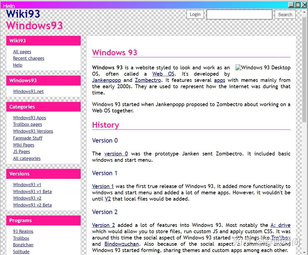Open Windows93.net
The width and height of the screenshot is (308, 255).
point(28,91)
